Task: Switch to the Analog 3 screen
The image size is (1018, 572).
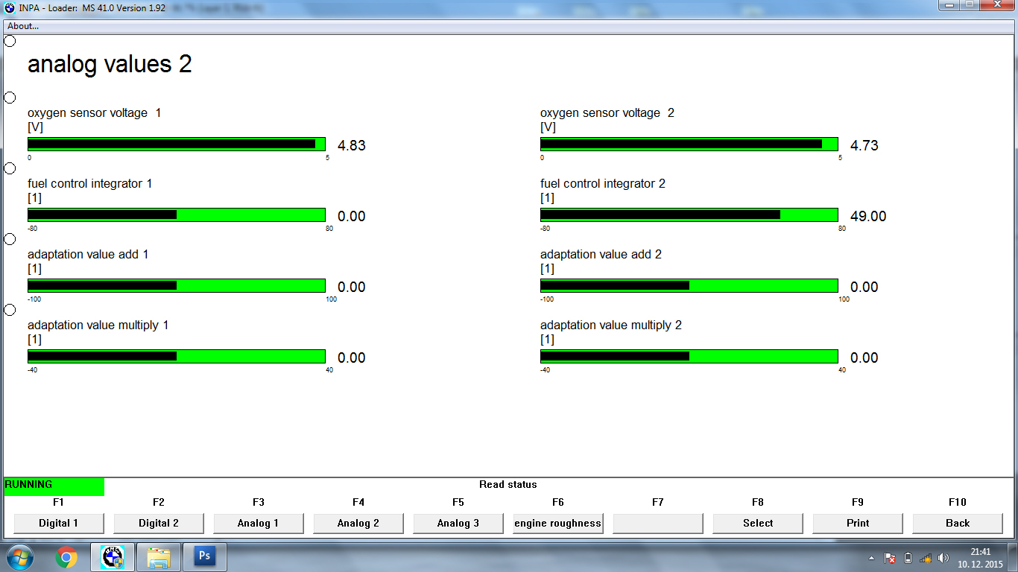Action: click(458, 524)
